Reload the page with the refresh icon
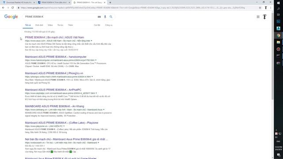Screen dimensions: 283x159 coord(13,8)
